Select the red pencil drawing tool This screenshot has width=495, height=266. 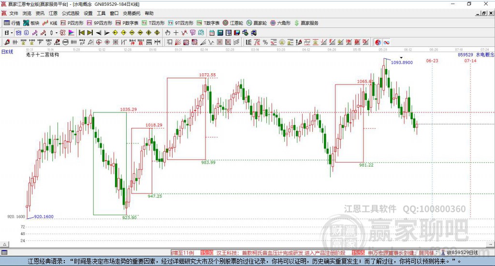tap(6, 42)
